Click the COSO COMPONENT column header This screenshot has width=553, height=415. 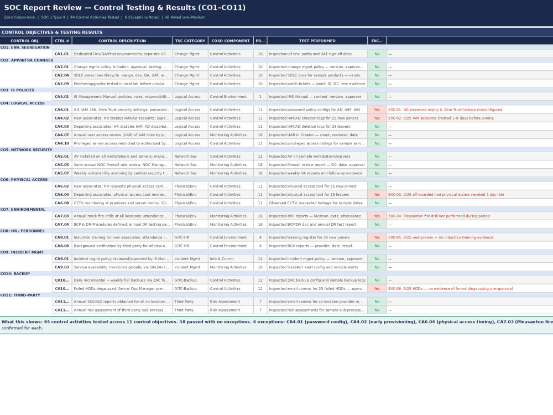pos(231,40)
